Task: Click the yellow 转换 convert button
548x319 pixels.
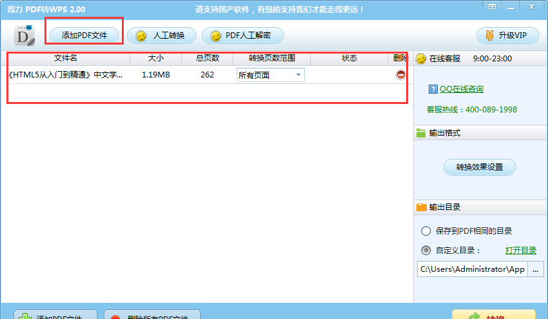Action: 493,314
